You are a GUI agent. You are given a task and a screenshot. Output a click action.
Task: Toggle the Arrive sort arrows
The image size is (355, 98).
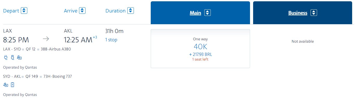pos(82,11)
